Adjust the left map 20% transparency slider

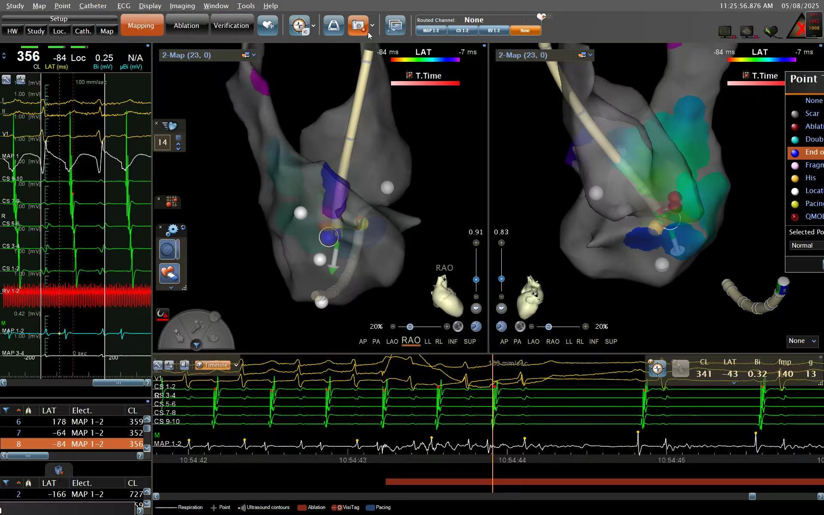pyautogui.click(x=410, y=327)
